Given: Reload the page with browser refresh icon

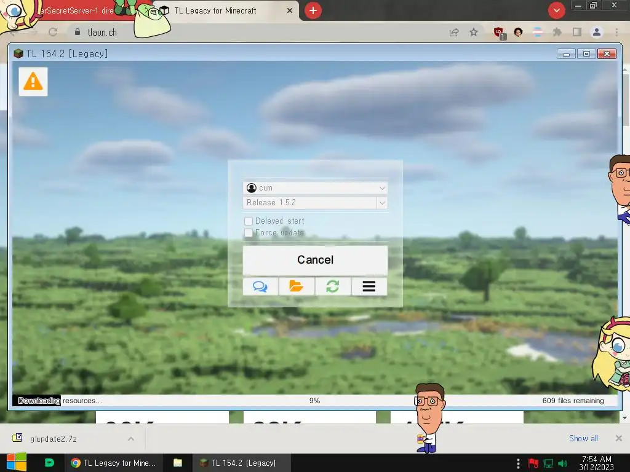Looking at the screenshot, I should click(53, 32).
